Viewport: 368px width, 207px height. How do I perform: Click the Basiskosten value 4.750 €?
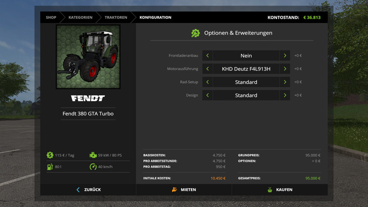pyautogui.click(x=219, y=155)
